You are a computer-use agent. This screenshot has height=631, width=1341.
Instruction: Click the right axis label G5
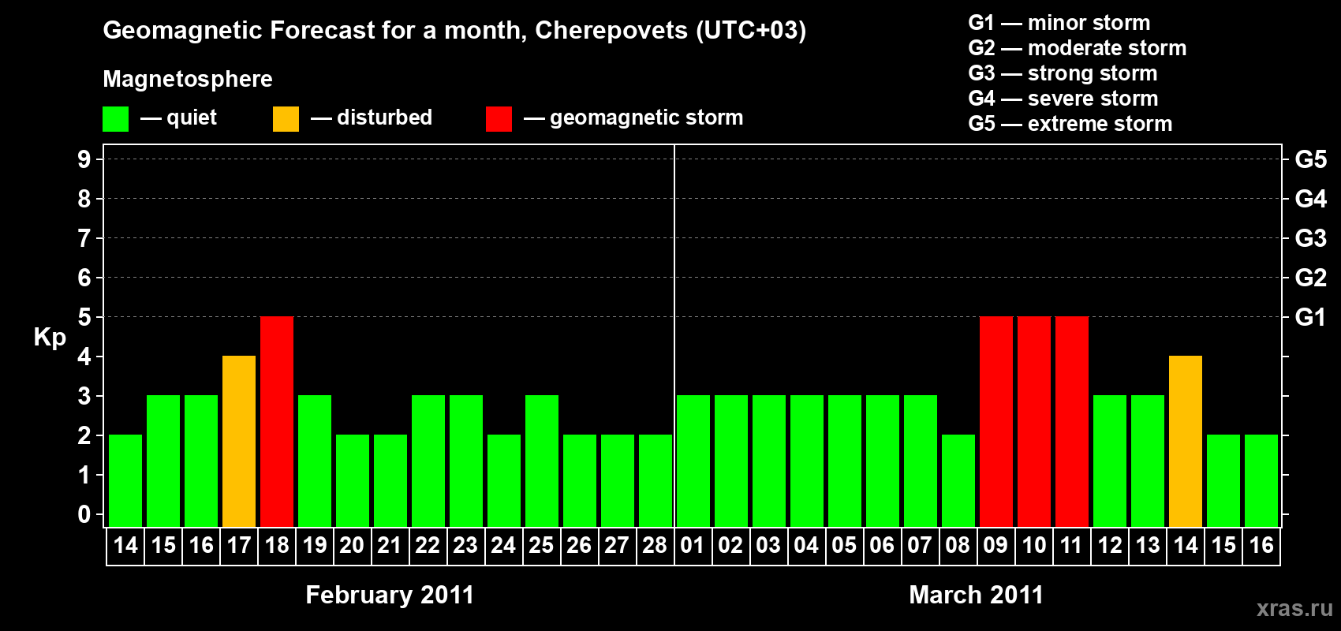1311,159
